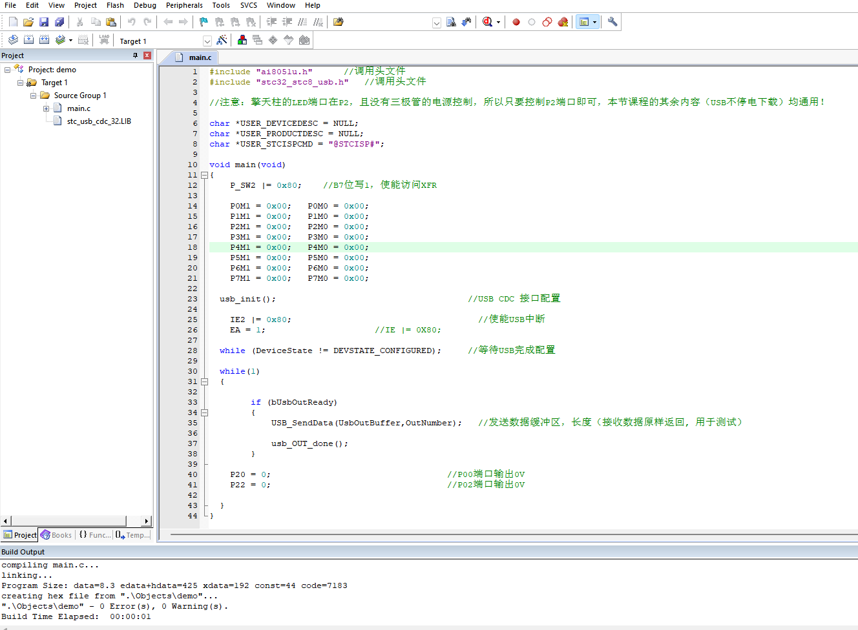The width and height of the screenshot is (858, 630).
Task: Toggle Enable/Disable Breakpoint hollow circle icon
Action: (532, 22)
